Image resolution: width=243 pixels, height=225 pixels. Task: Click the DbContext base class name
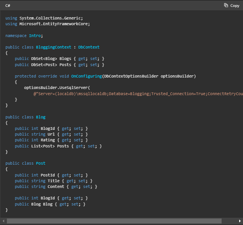click(89, 47)
